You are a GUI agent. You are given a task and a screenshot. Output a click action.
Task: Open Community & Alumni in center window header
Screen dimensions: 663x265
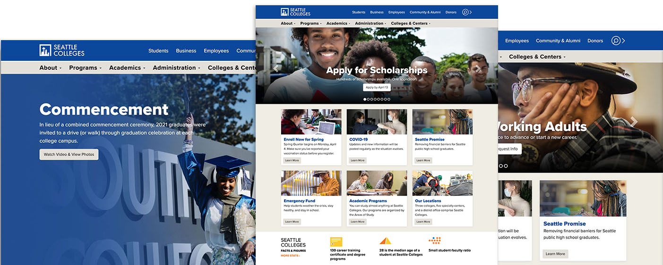(425, 12)
